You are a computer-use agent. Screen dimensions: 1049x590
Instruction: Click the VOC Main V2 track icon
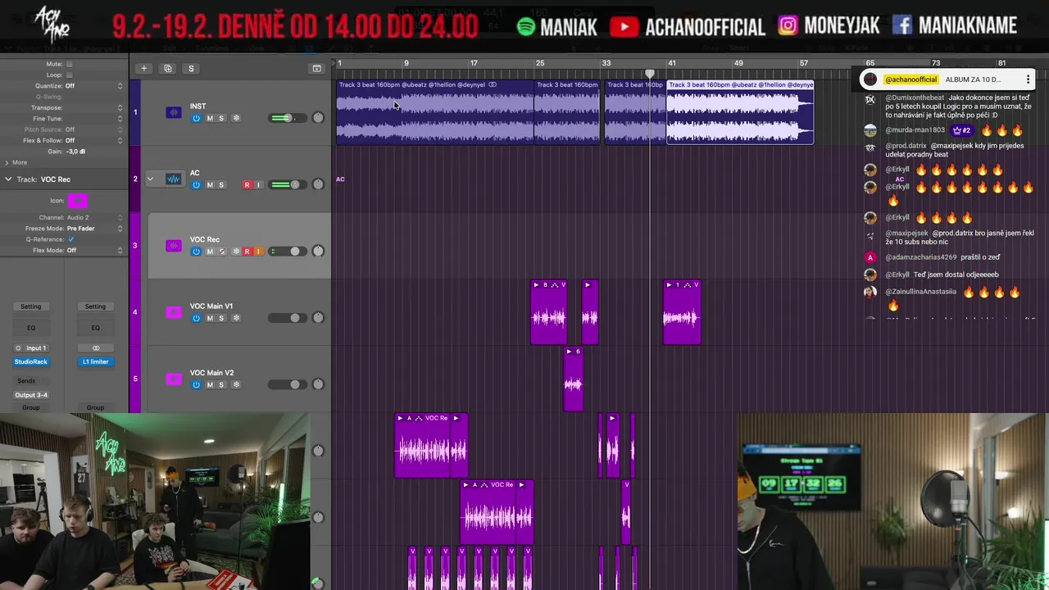pos(174,379)
